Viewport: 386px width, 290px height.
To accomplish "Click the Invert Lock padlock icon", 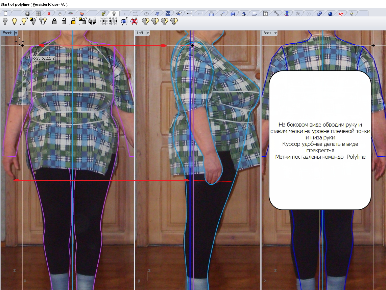I will coord(82,21).
